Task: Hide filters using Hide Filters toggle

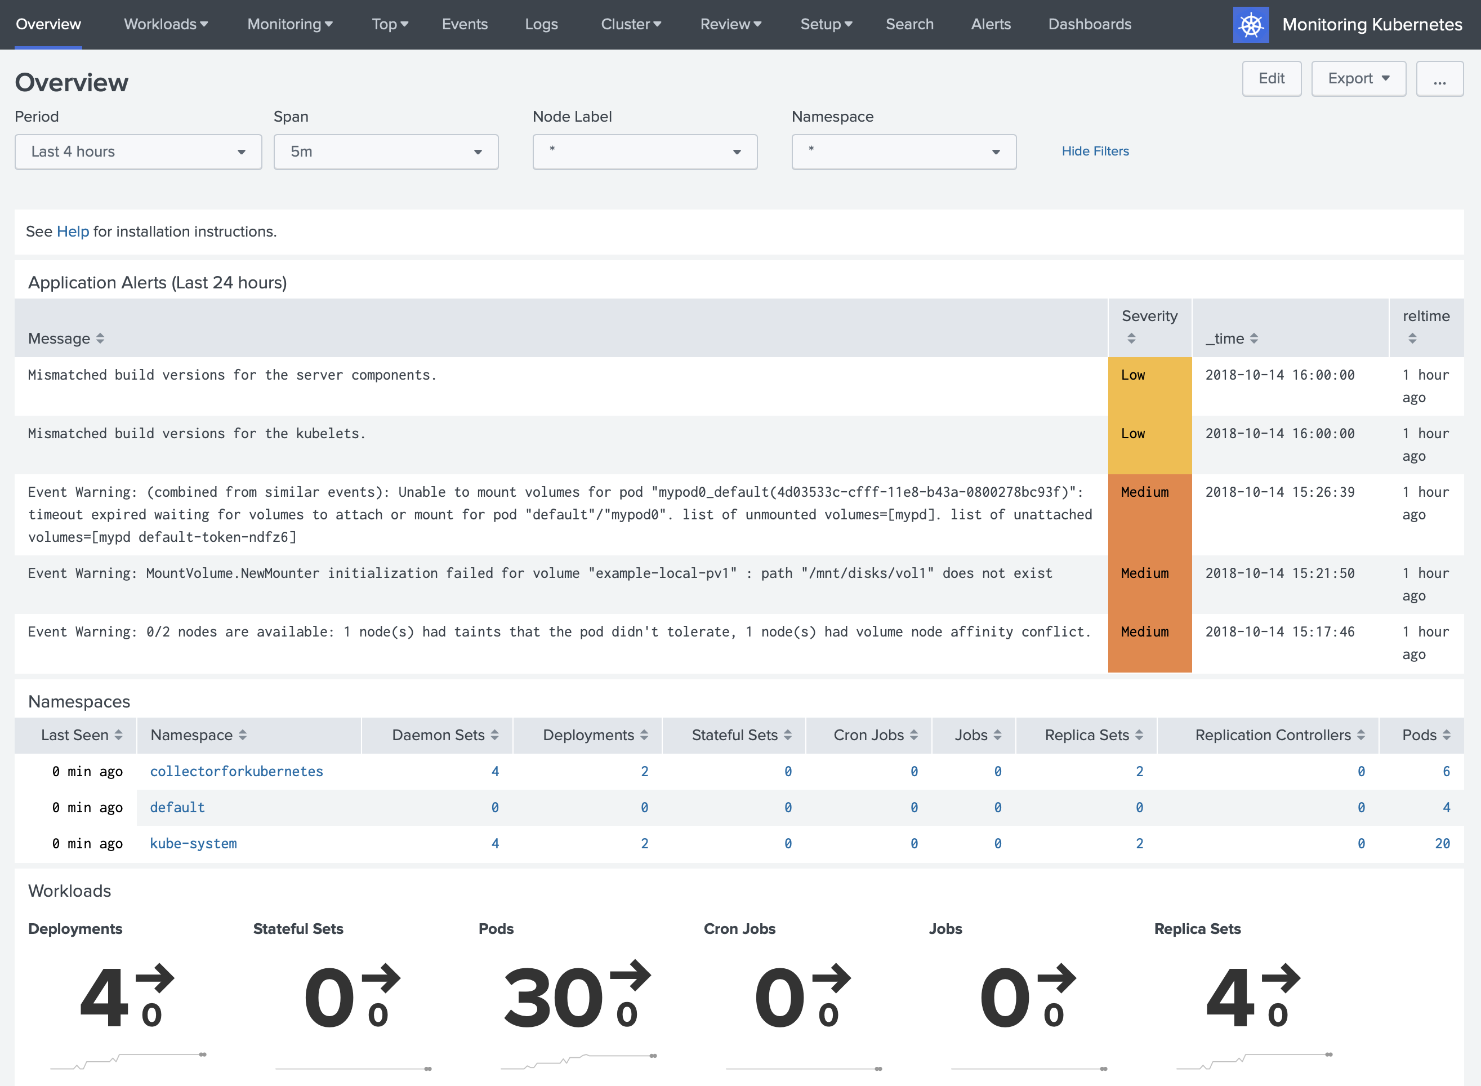Action: pyautogui.click(x=1094, y=151)
